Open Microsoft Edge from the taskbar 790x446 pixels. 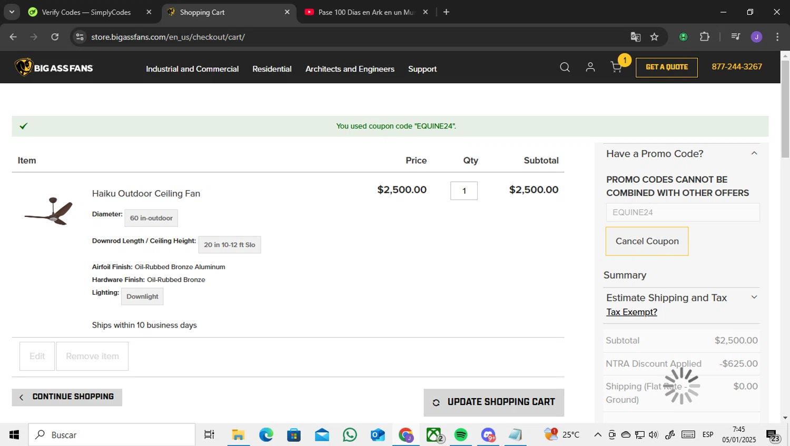pos(266,435)
